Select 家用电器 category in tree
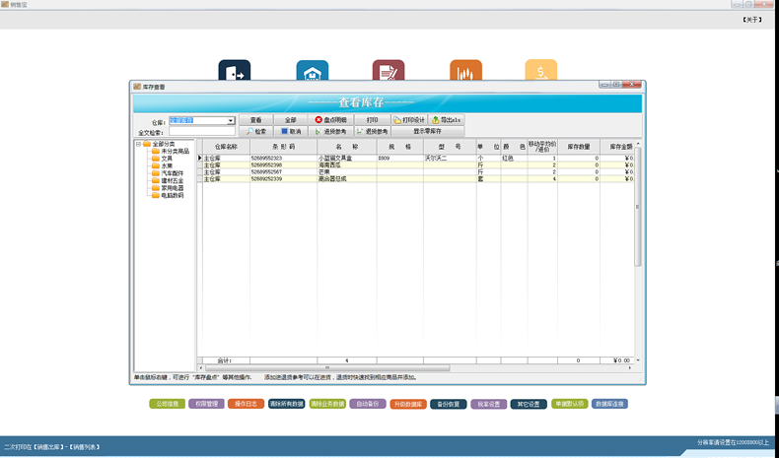Screen dimensions: 779x458 tap(172, 188)
